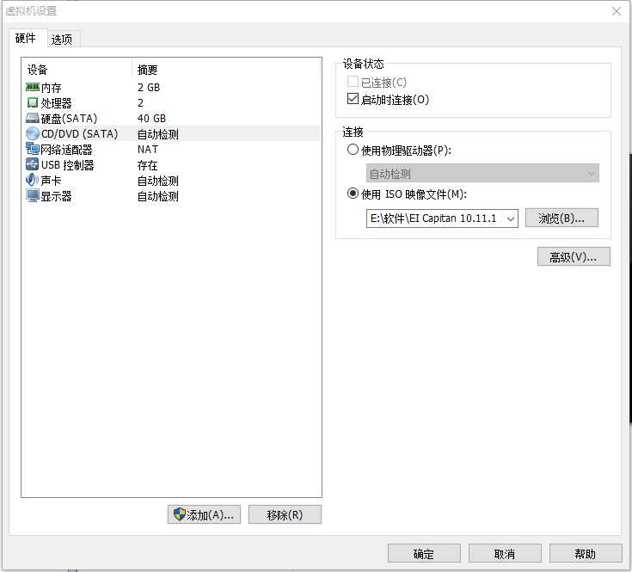This screenshot has height=572, width=632.
Task: Expand the ISO path dropdown arrow
Action: tap(510, 218)
